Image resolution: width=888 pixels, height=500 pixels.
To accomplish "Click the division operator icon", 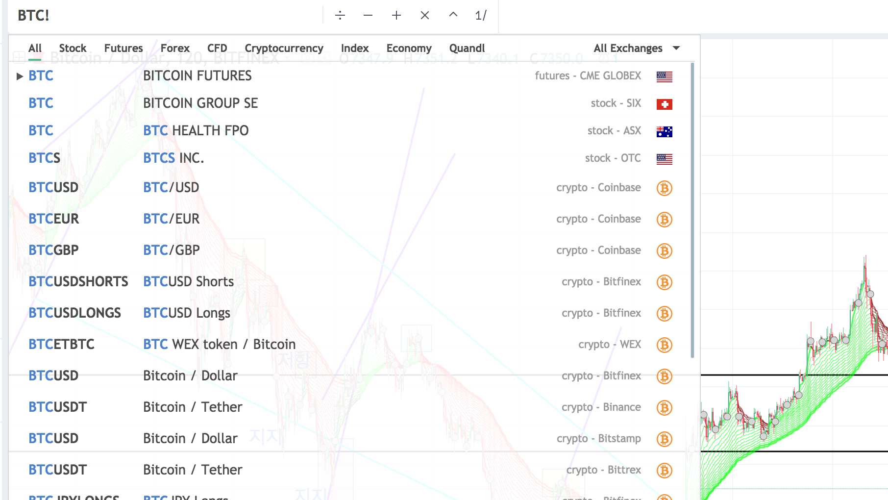I will pos(340,16).
